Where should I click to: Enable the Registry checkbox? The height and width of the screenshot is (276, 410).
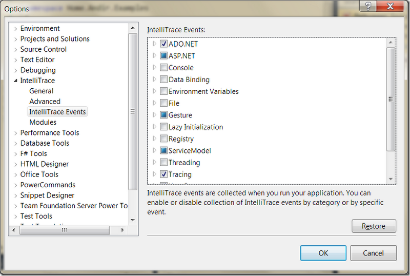(x=163, y=139)
